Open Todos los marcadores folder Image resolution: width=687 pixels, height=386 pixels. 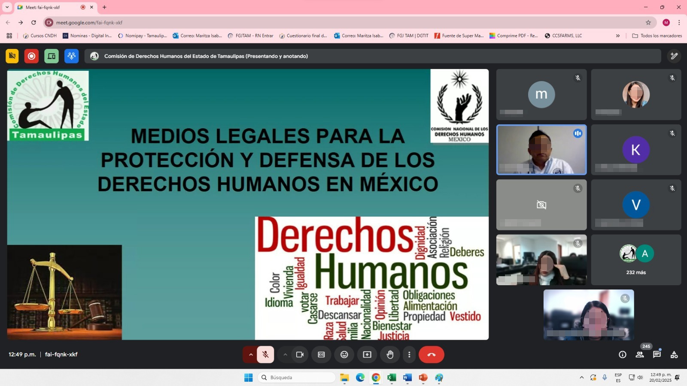tap(657, 36)
